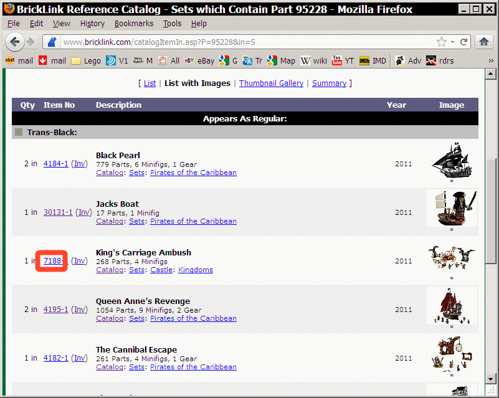The width and height of the screenshot is (499, 398).
Task: Open set 7188 King's Carriage Ambush
Action: click(x=55, y=261)
